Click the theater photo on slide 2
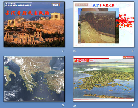 click(x=98, y=27)
